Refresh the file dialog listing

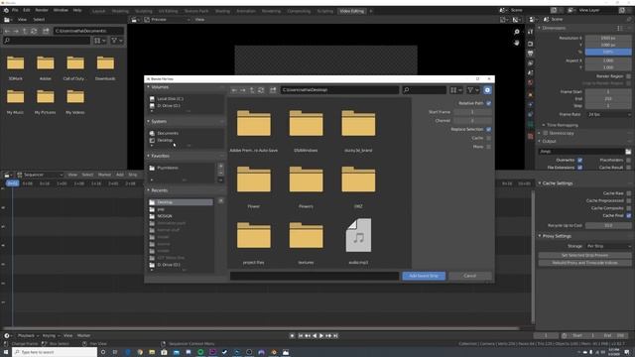(x=261, y=90)
